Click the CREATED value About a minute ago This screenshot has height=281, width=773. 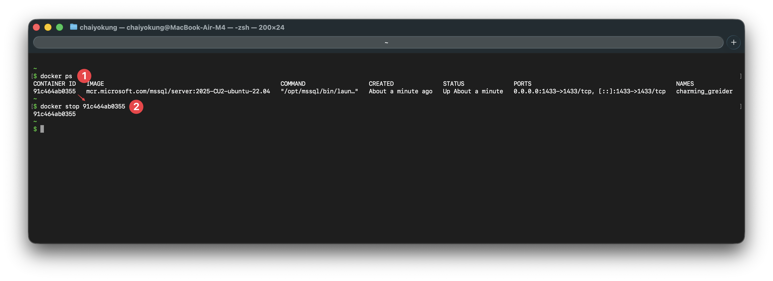point(400,91)
